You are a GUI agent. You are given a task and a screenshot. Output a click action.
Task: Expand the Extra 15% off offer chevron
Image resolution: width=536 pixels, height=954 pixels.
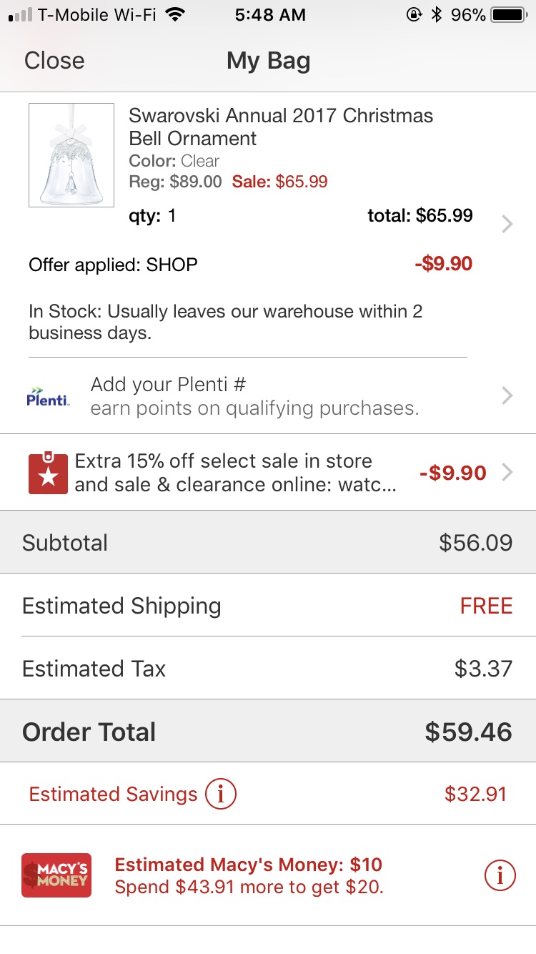click(507, 472)
